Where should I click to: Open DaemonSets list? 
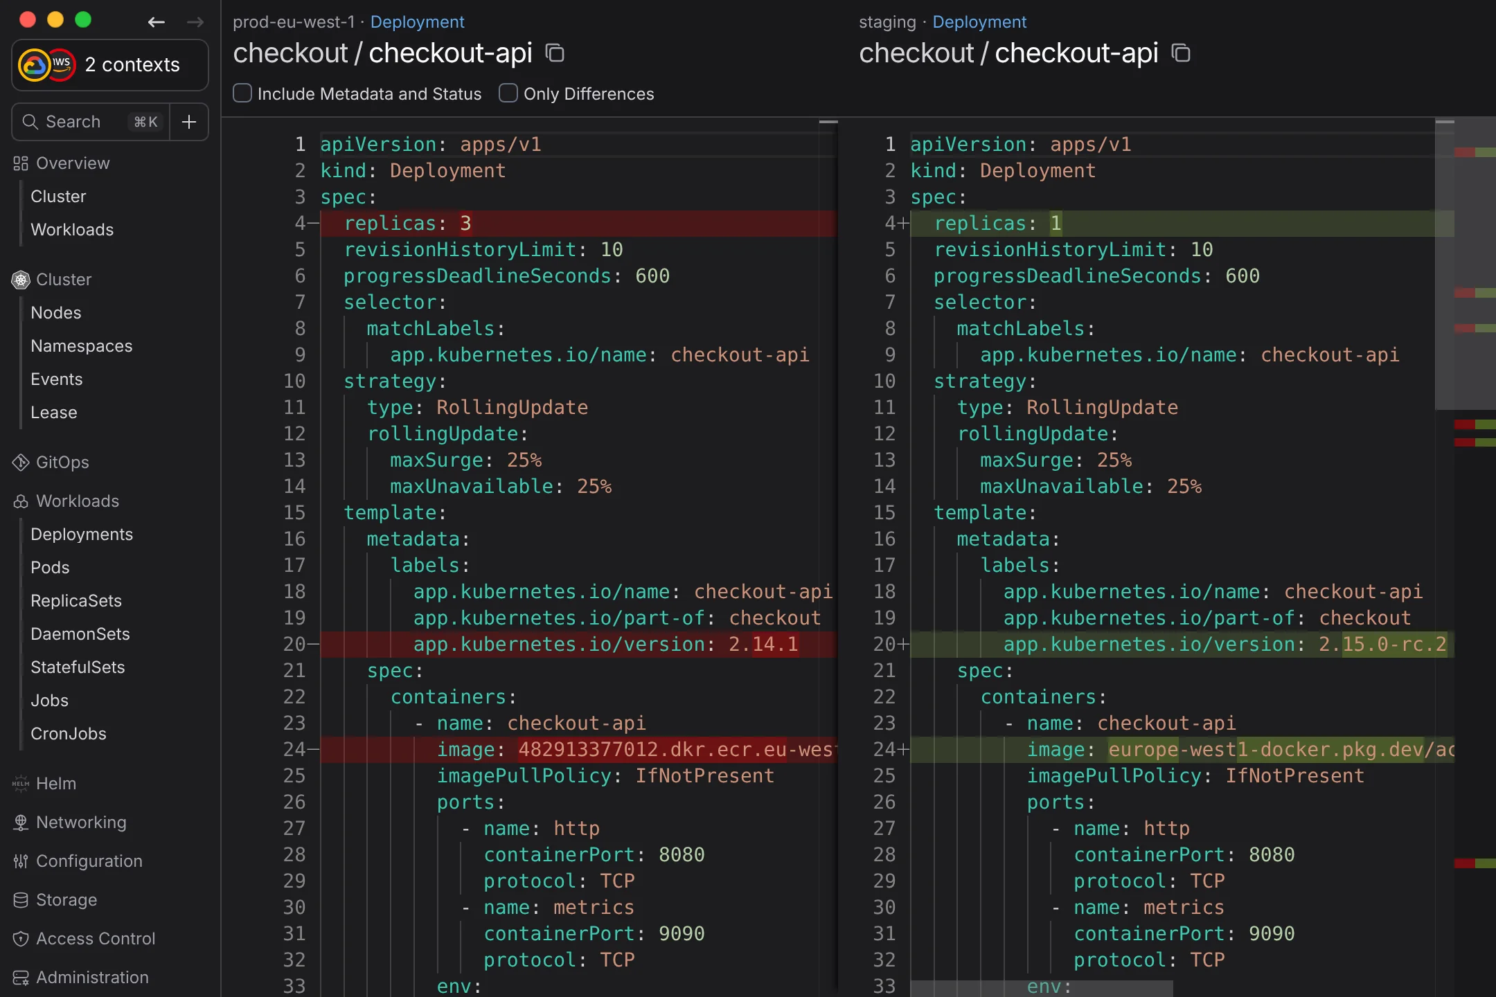point(80,634)
